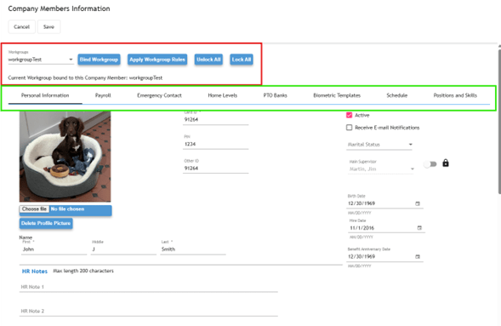Expand the Marital Status dropdown

pos(379,145)
